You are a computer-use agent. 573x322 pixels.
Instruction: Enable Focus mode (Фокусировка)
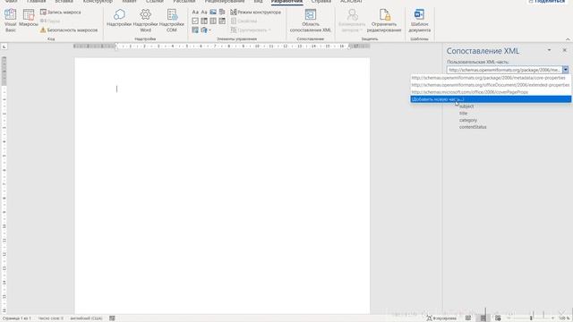[x=441, y=318]
